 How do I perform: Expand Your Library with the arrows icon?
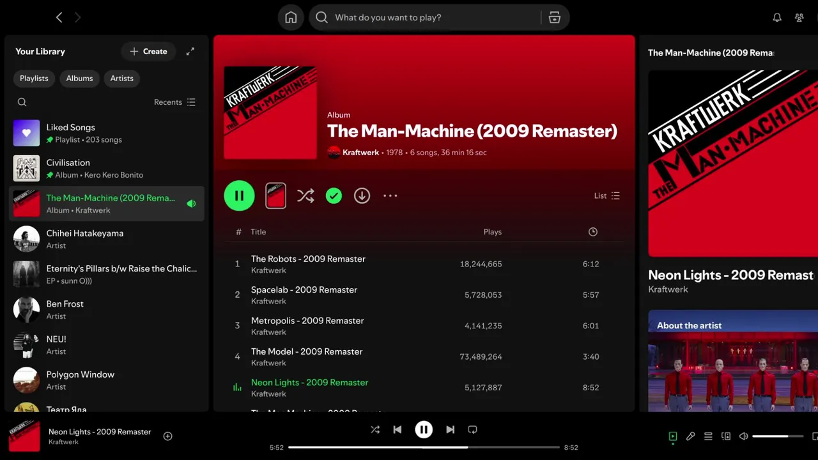(190, 52)
